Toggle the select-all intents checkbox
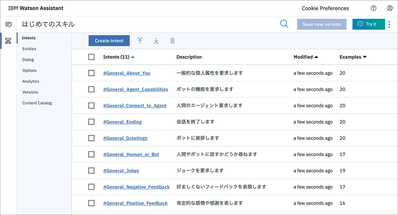The height and width of the screenshot is (215, 398). coord(92,57)
